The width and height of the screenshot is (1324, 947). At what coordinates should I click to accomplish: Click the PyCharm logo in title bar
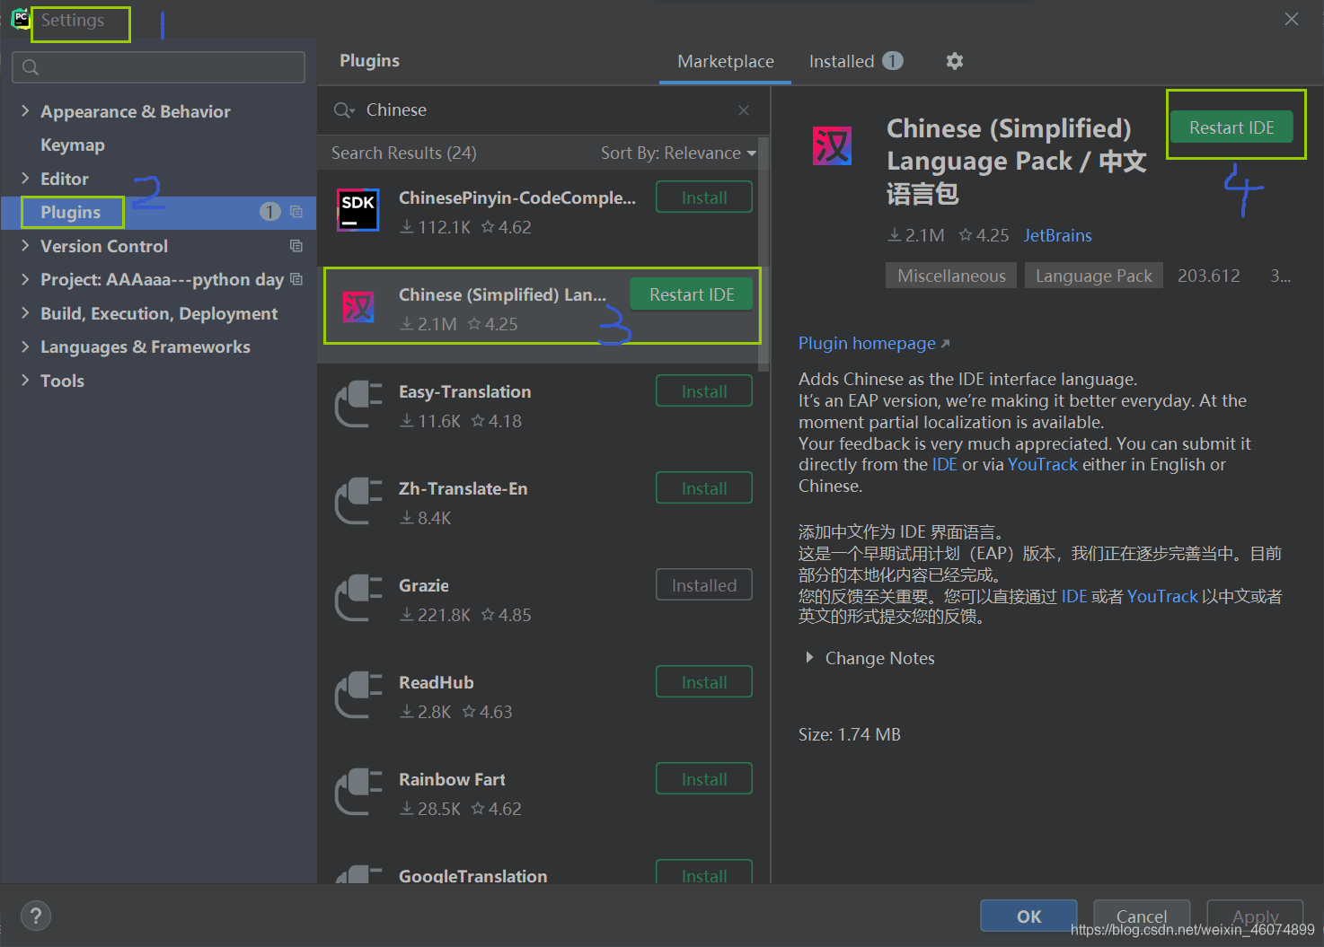[x=20, y=19]
